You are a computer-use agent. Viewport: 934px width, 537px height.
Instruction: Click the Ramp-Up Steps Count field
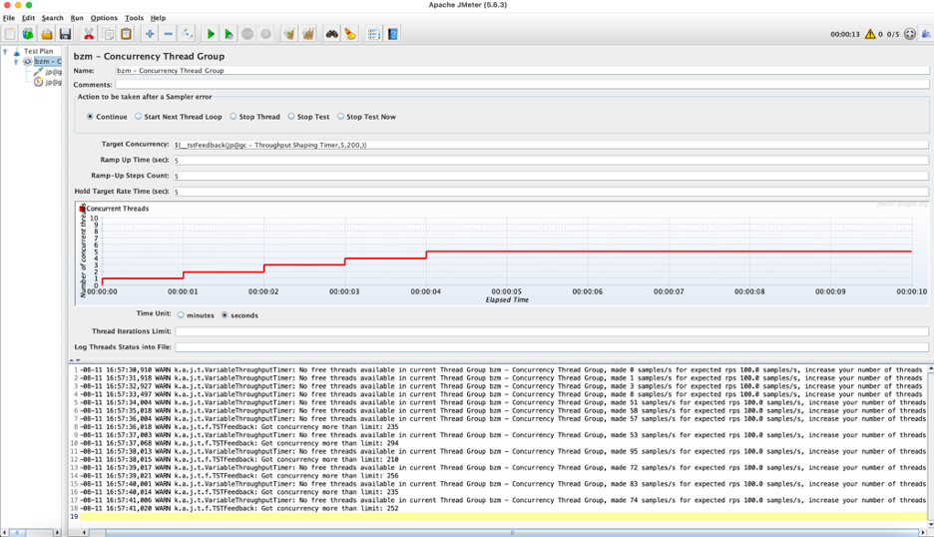(x=551, y=176)
